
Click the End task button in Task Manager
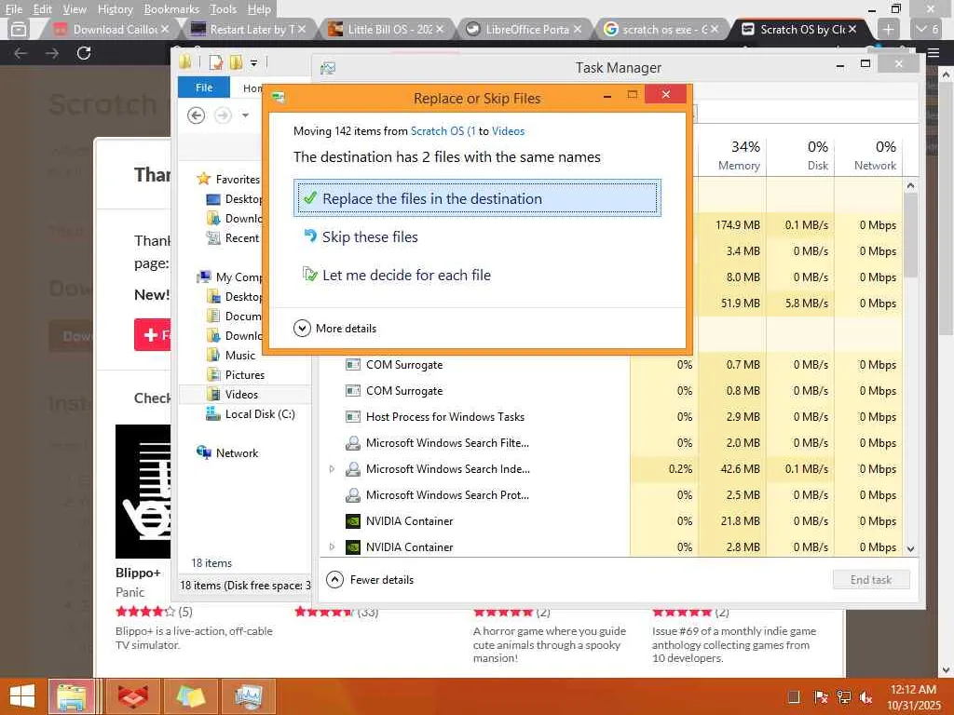871,579
